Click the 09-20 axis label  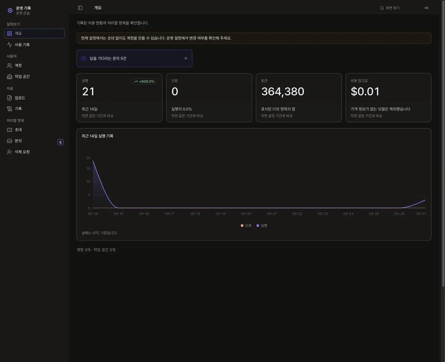pos(246,214)
